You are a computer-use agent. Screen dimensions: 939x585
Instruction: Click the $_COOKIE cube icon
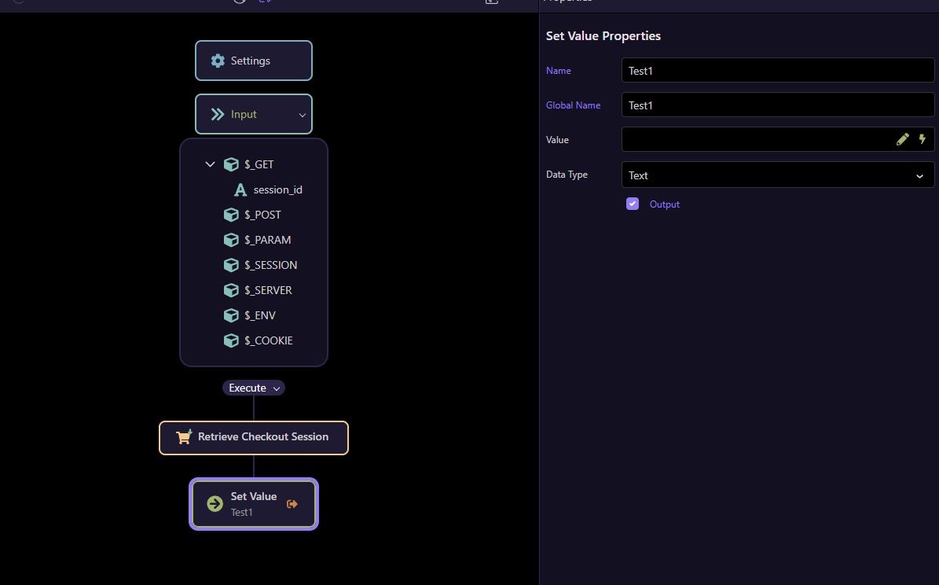coord(231,340)
